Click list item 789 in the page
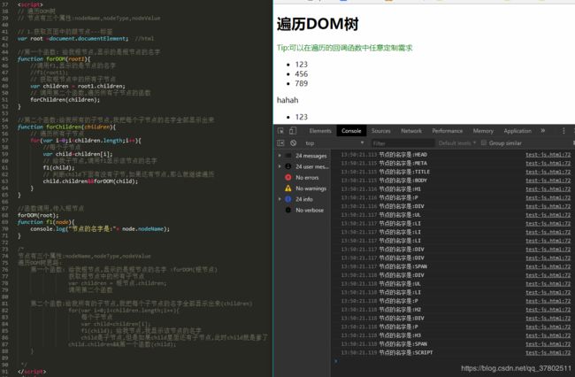 point(301,83)
